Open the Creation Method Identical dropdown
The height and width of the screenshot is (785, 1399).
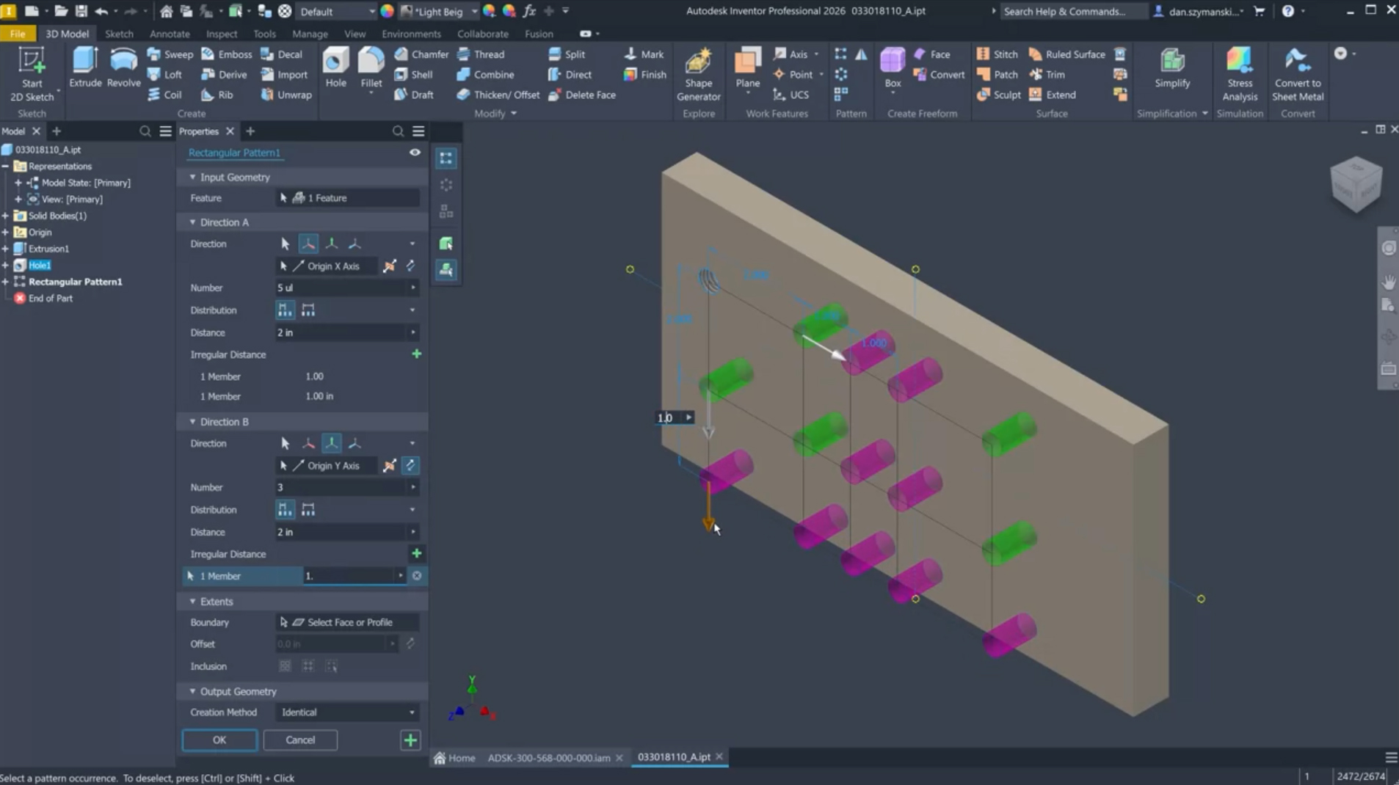(x=347, y=712)
